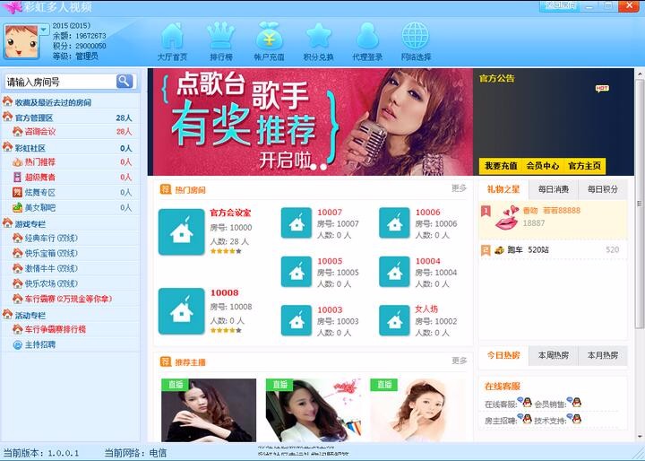Image resolution: width=645 pixels, height=461 pixels.
Task: Click 更多 link beside 推荐主播
Action: click(x=459, y=361)
